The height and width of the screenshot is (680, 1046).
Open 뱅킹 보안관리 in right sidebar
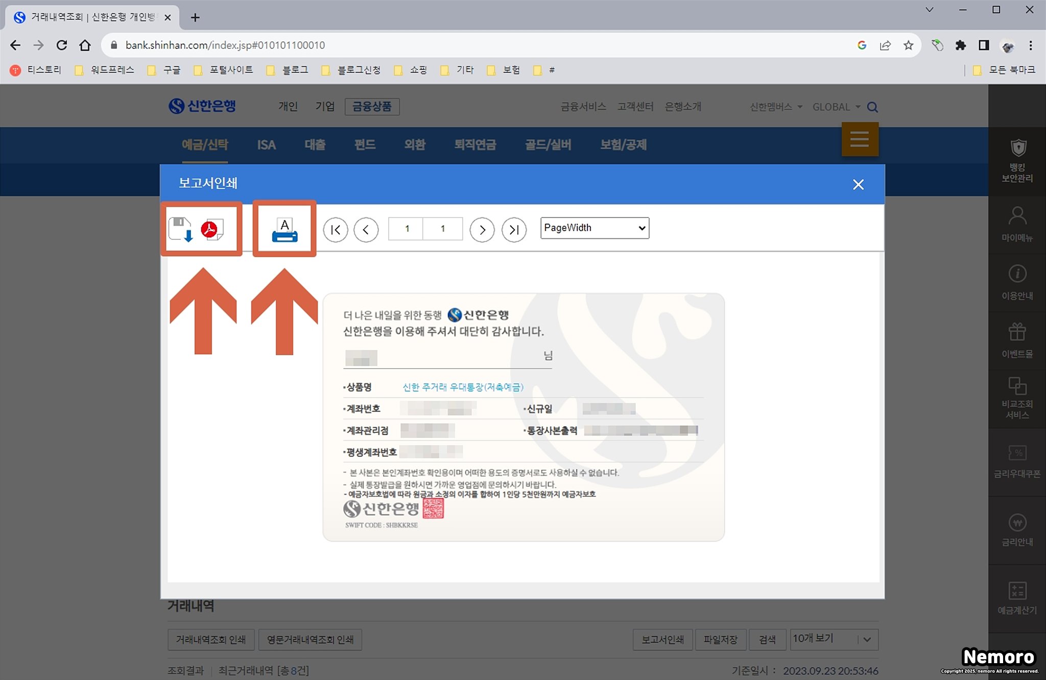tap(1017, 160)
